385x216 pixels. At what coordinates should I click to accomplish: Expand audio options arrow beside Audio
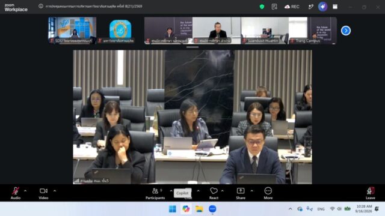(25, 191)
